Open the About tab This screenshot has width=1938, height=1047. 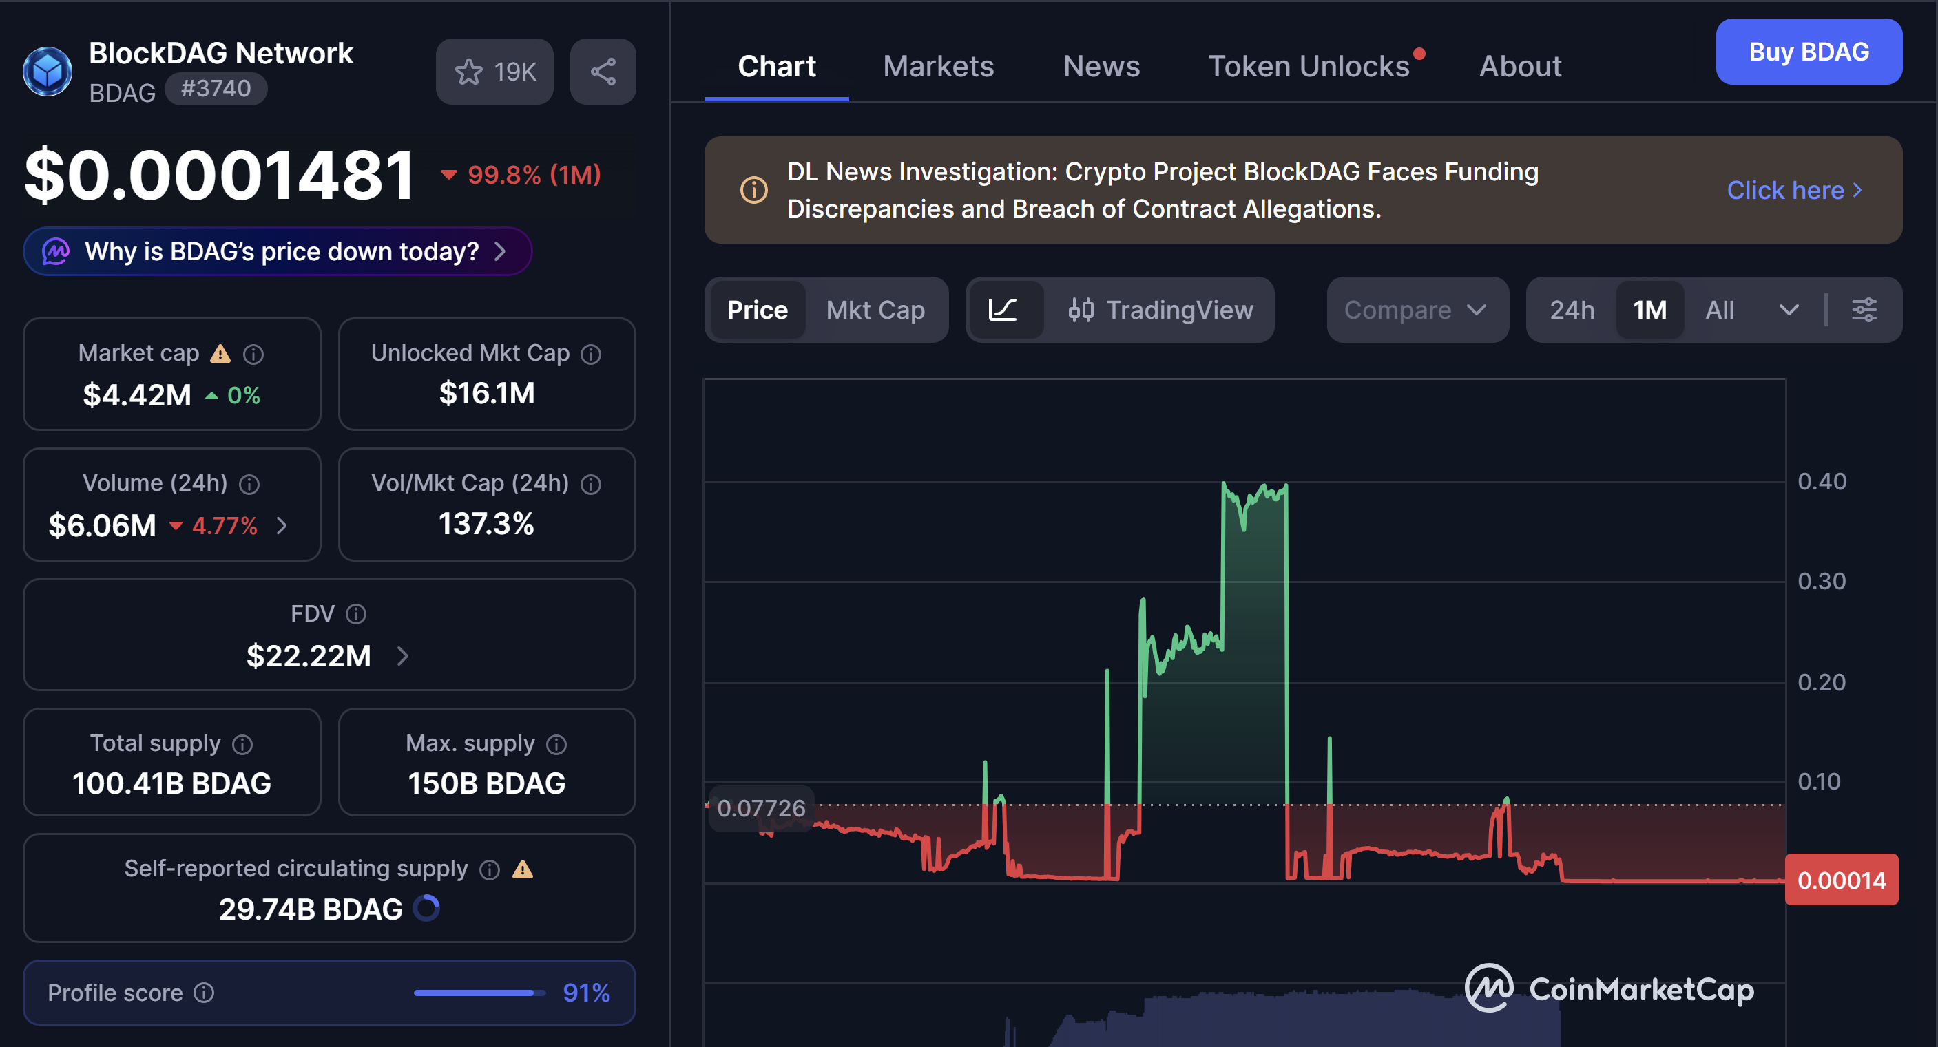tap(1521, 66)
